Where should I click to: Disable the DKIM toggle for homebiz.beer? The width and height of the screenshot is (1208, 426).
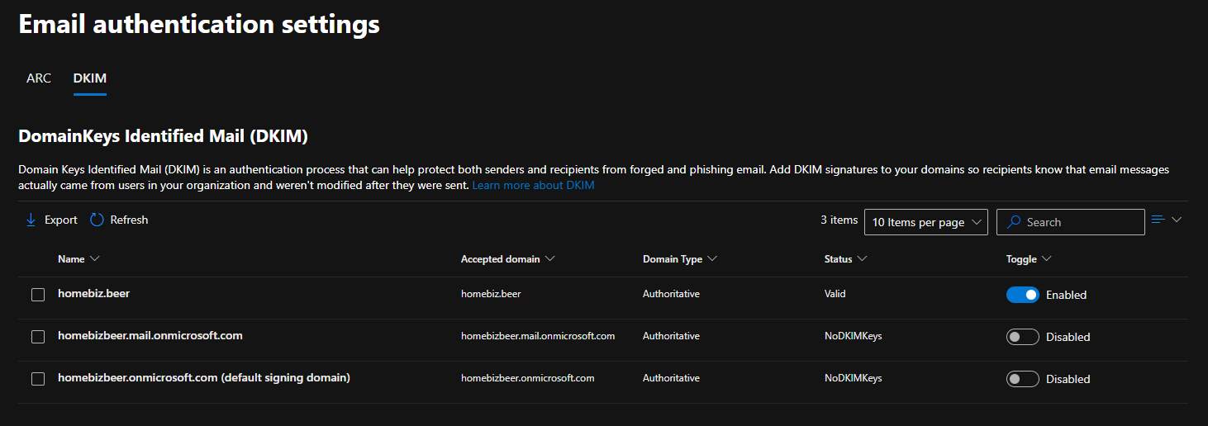tap(1022, 295)
